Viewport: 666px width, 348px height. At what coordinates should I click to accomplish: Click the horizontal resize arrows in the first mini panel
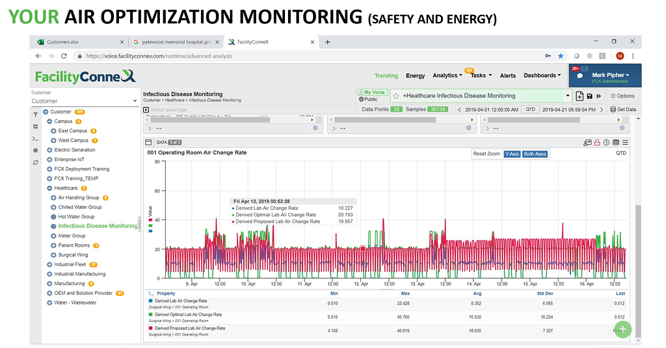click(x=159, y=129)
